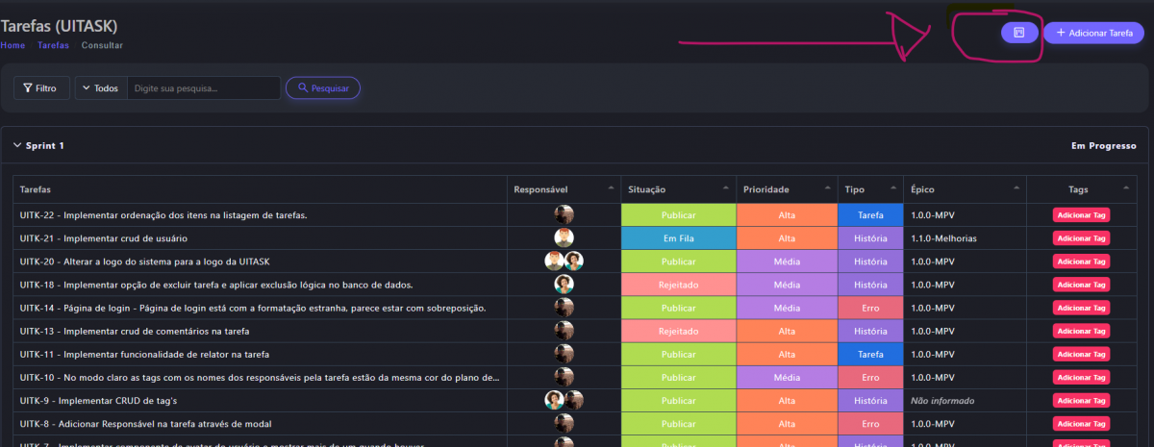Click the search text input field
1154x447 pixels.
[x=203, y=88]
